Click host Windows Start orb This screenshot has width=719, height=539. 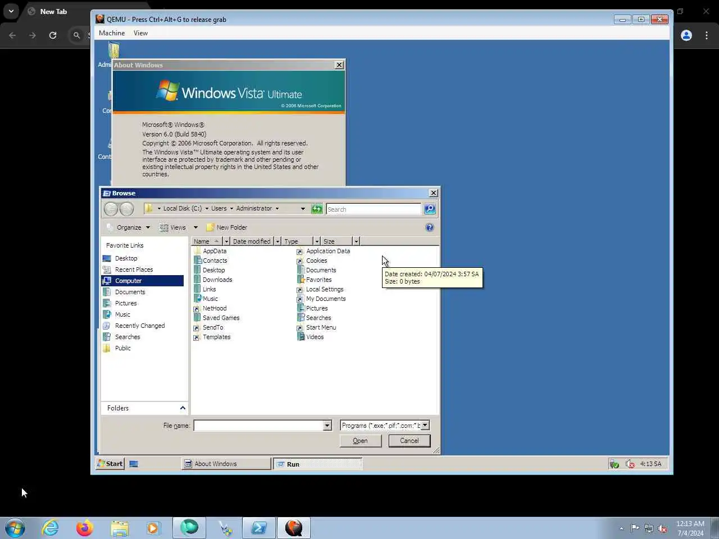pyautogui.click(x=15, y=528)
